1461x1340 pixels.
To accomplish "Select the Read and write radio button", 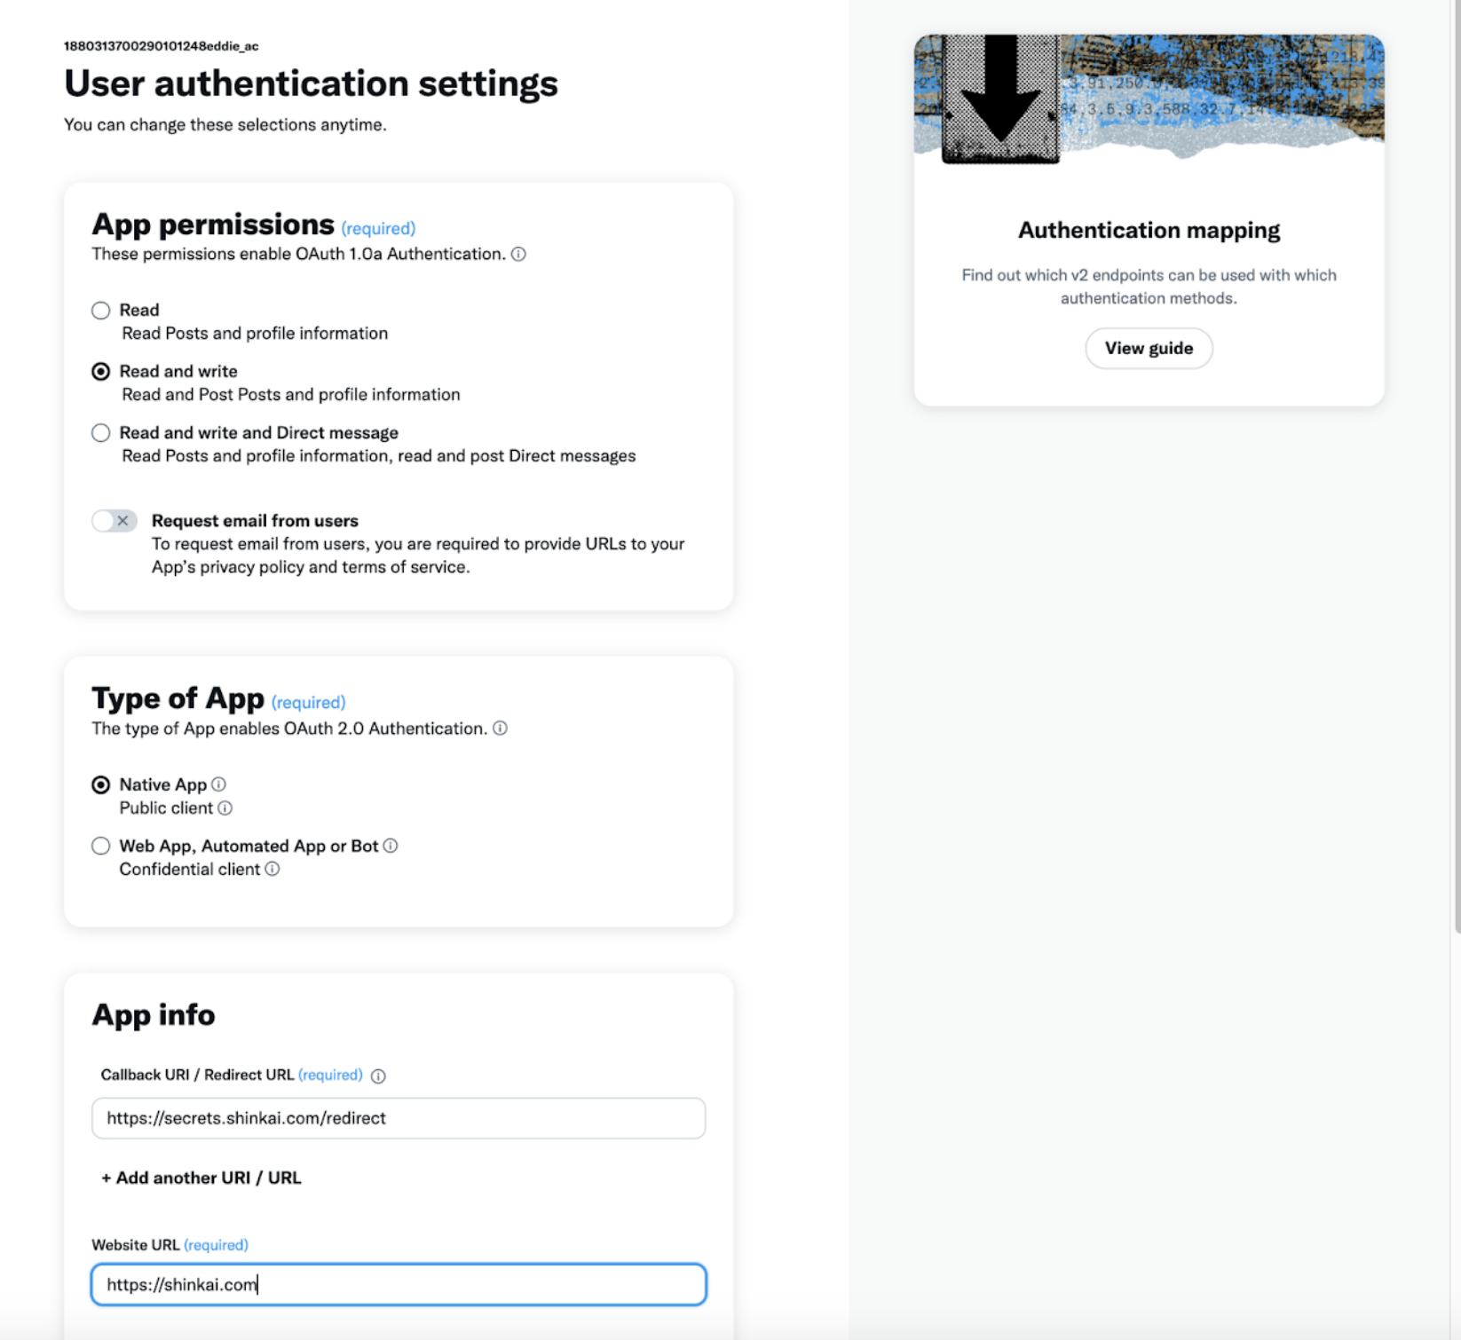I will click(x=100, y=372).
